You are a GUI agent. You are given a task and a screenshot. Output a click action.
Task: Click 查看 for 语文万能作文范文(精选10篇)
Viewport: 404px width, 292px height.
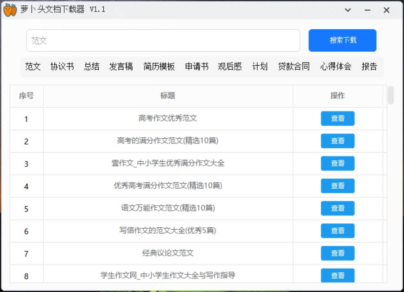coord(338,208)
